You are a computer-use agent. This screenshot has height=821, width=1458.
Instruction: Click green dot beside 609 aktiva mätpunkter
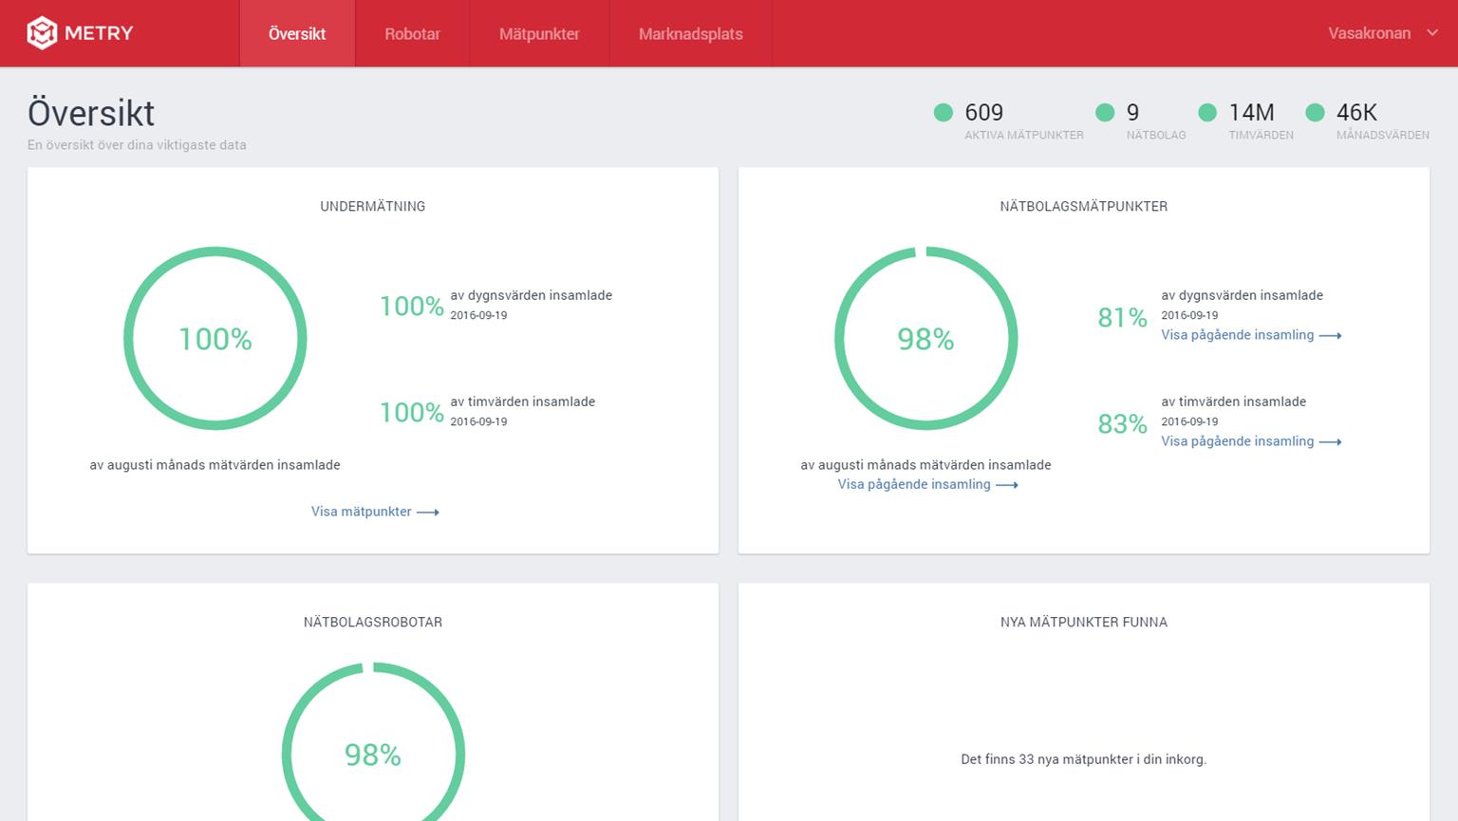pos(943,113)
